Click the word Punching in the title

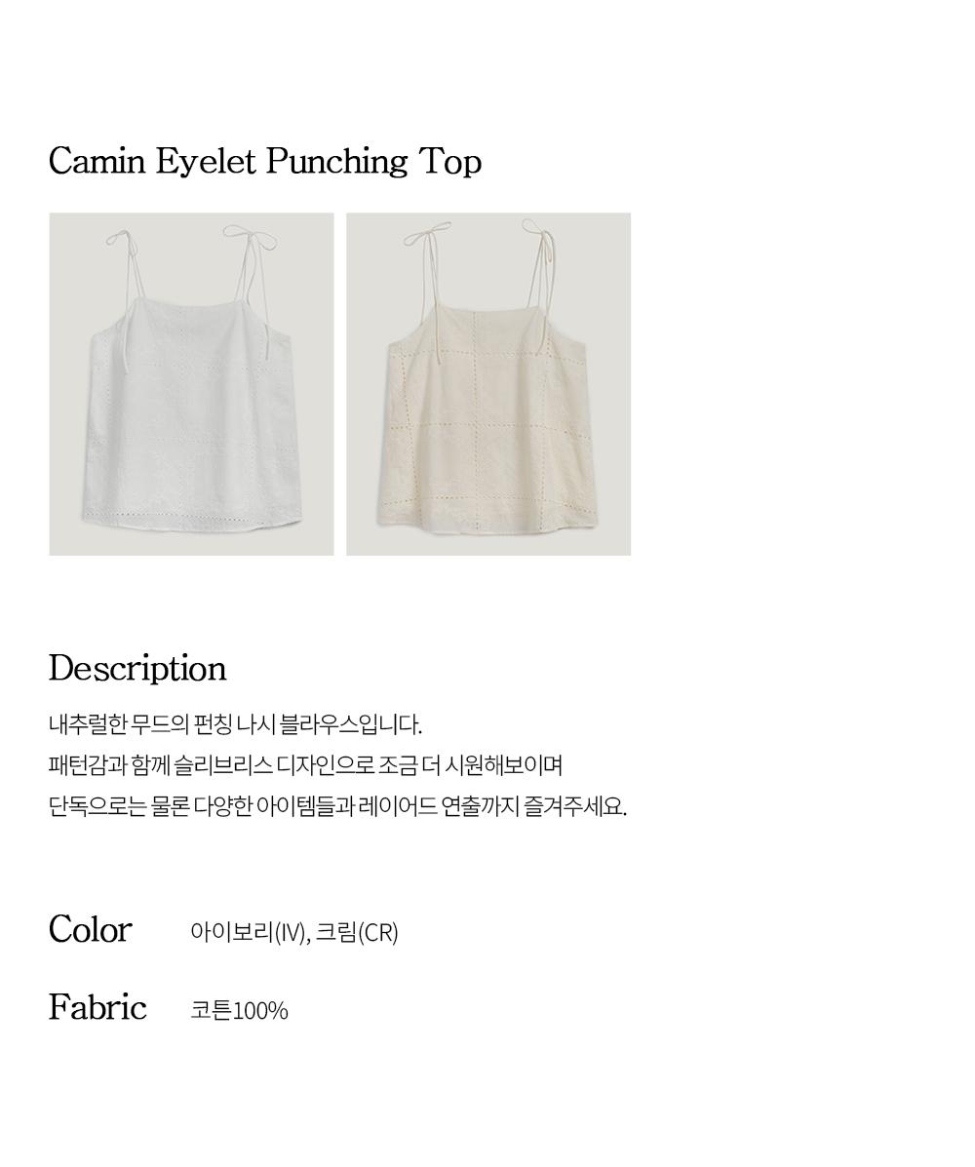tap(337, 162)
